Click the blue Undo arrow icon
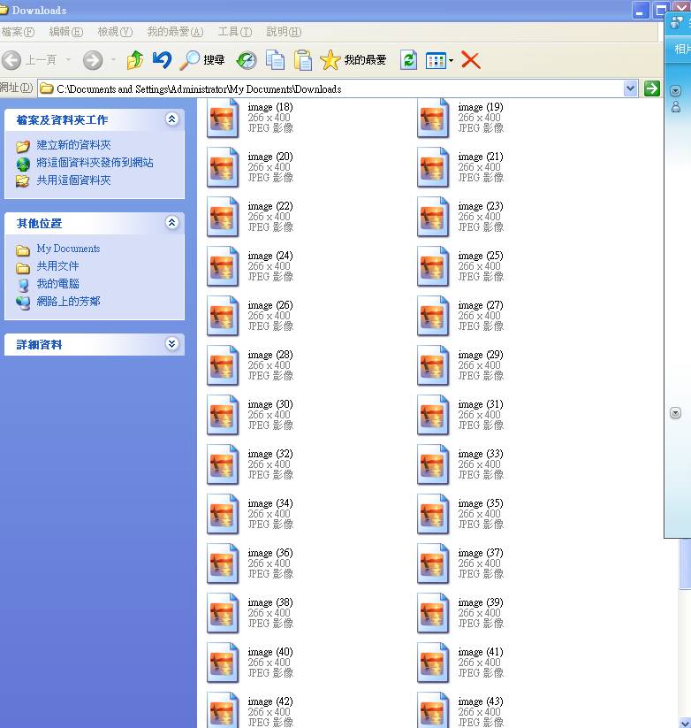The image size is (691, 728). point(162,60)
